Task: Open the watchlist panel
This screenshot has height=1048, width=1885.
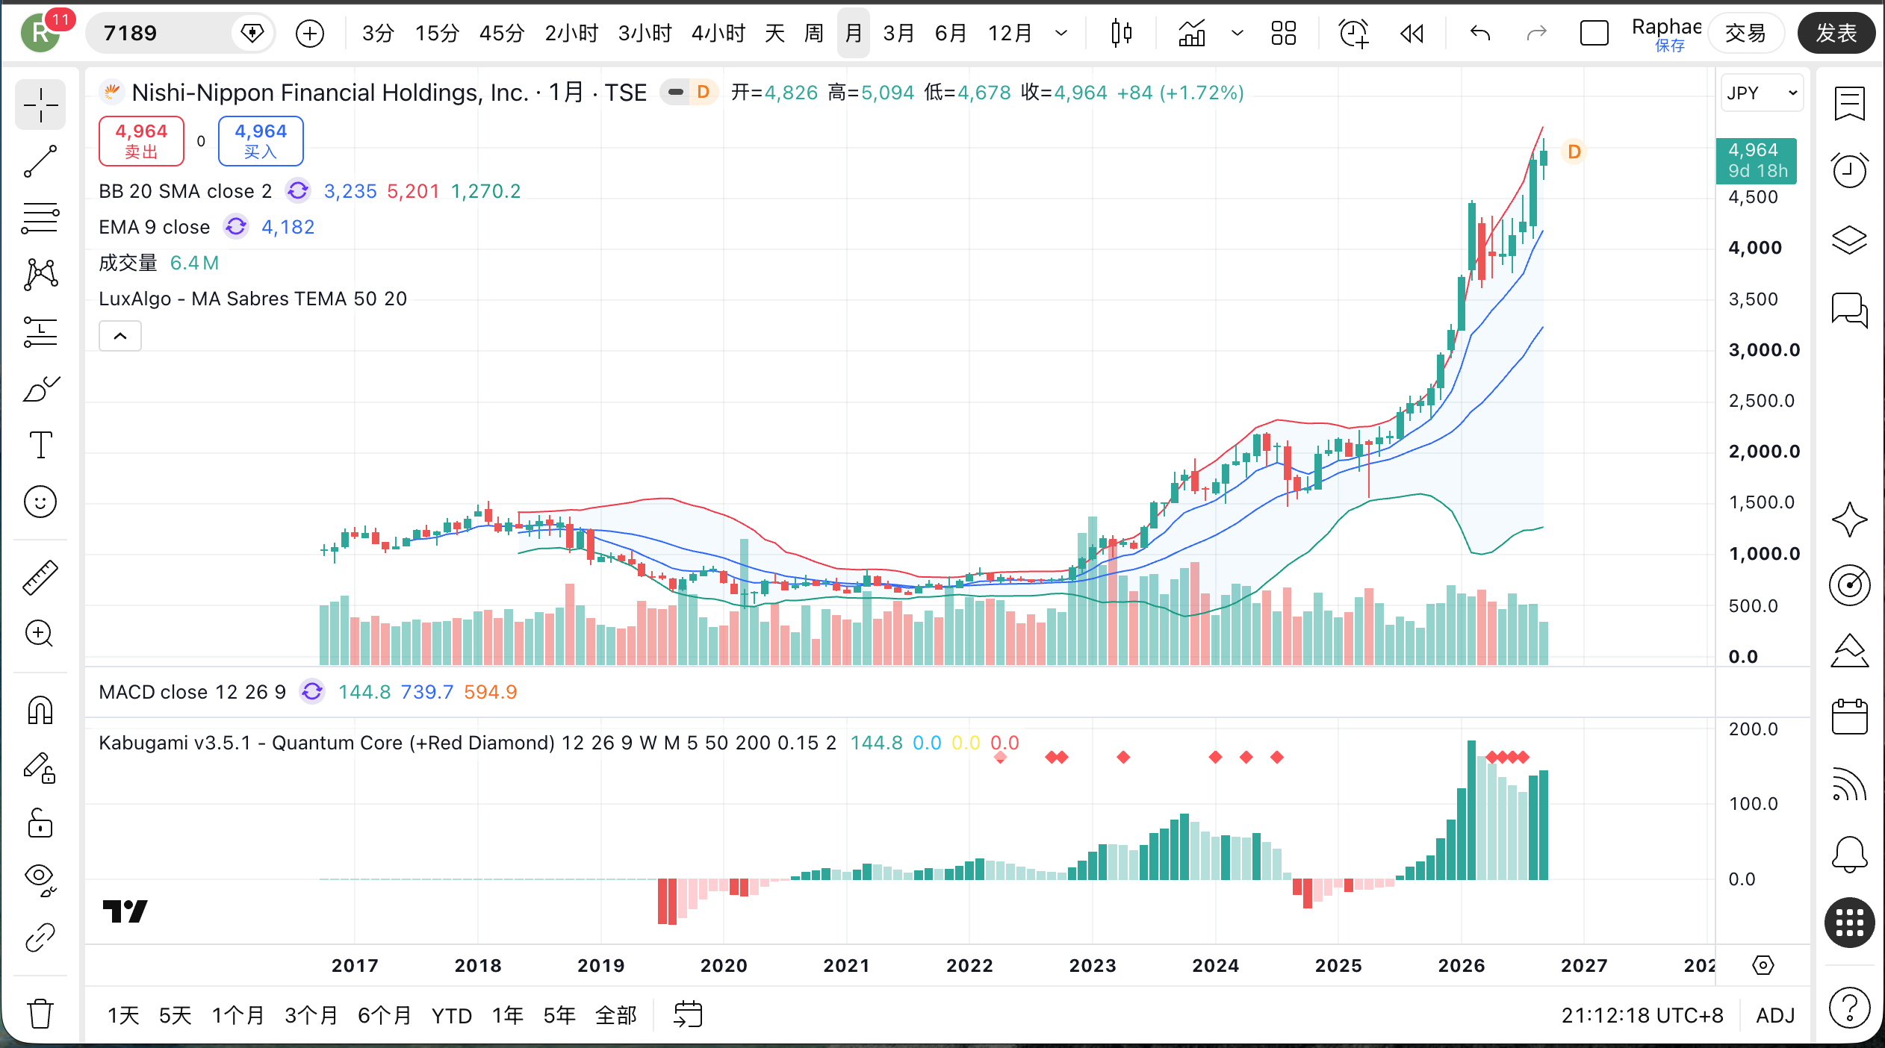Action: click(1849, 104)
